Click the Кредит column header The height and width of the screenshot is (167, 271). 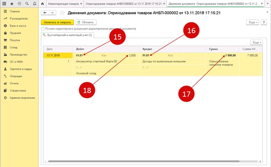coord(172,49)
